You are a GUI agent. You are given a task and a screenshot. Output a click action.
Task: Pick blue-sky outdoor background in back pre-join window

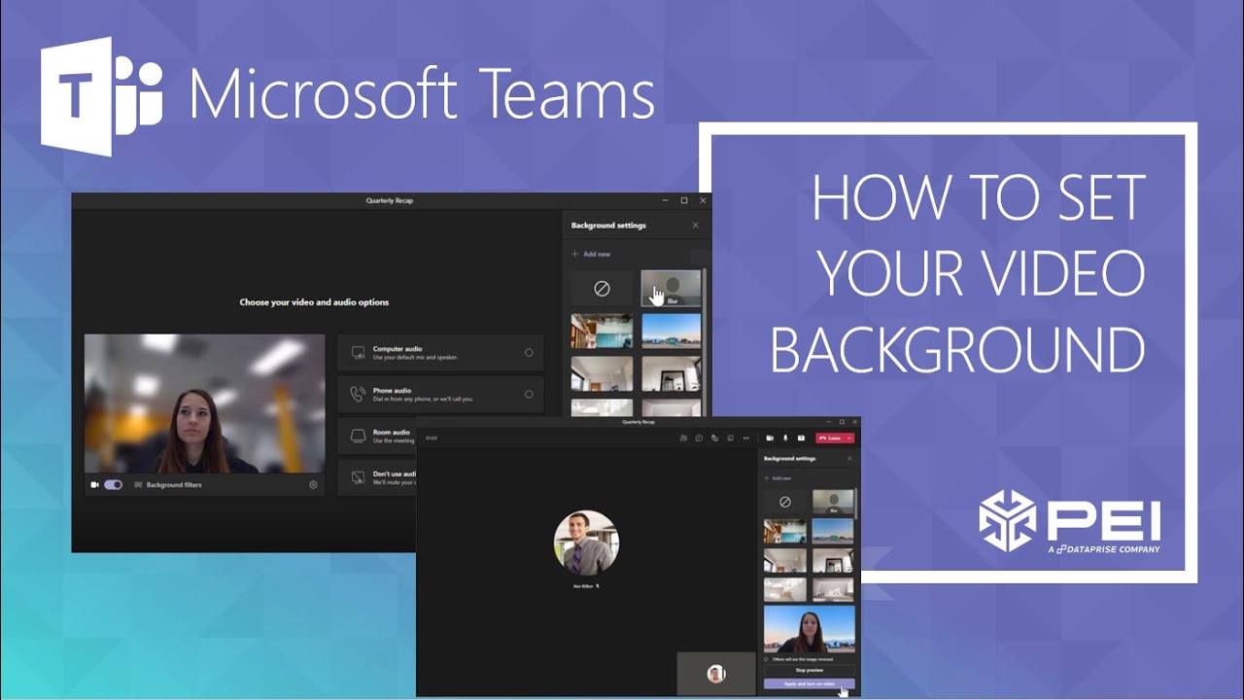pyautogui.click(x=671, y=331)
